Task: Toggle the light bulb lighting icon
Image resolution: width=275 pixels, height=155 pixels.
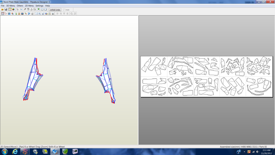Action: pyautogui.click(x=10, y=9)
